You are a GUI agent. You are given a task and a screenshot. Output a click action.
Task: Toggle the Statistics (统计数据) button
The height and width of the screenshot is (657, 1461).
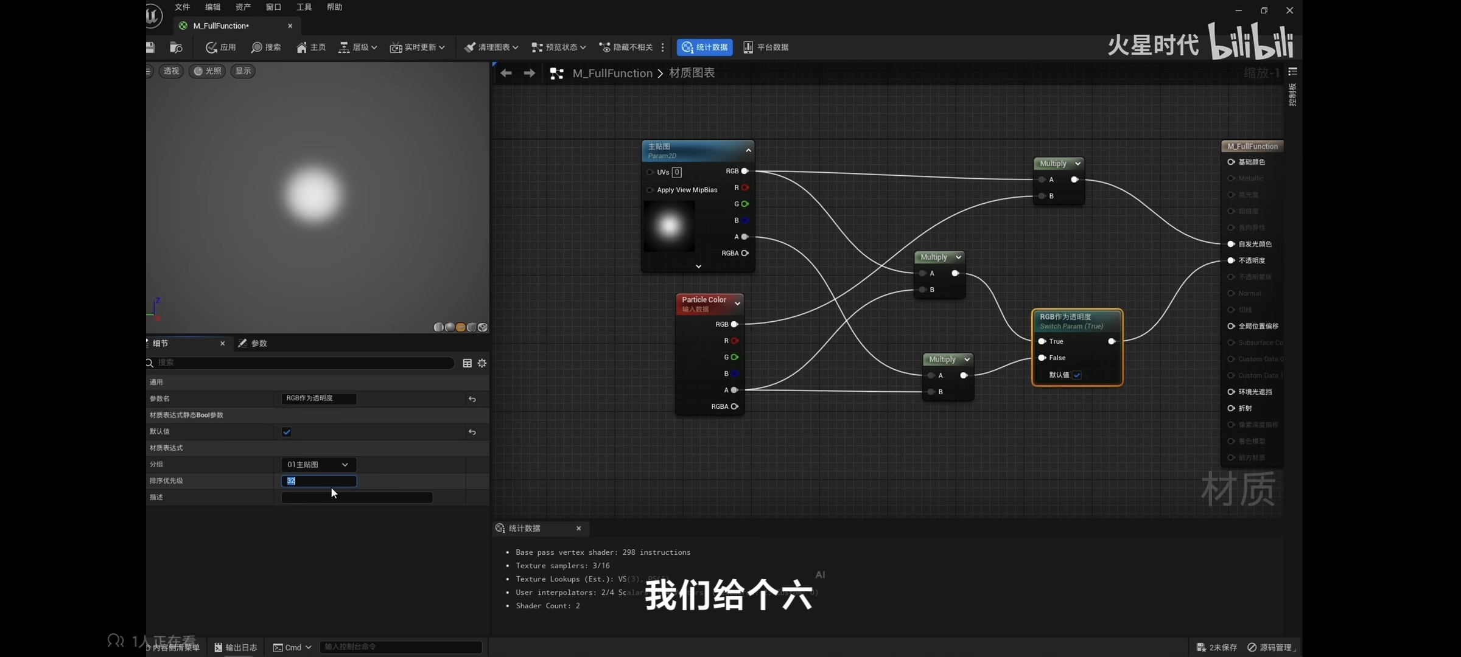704,47
